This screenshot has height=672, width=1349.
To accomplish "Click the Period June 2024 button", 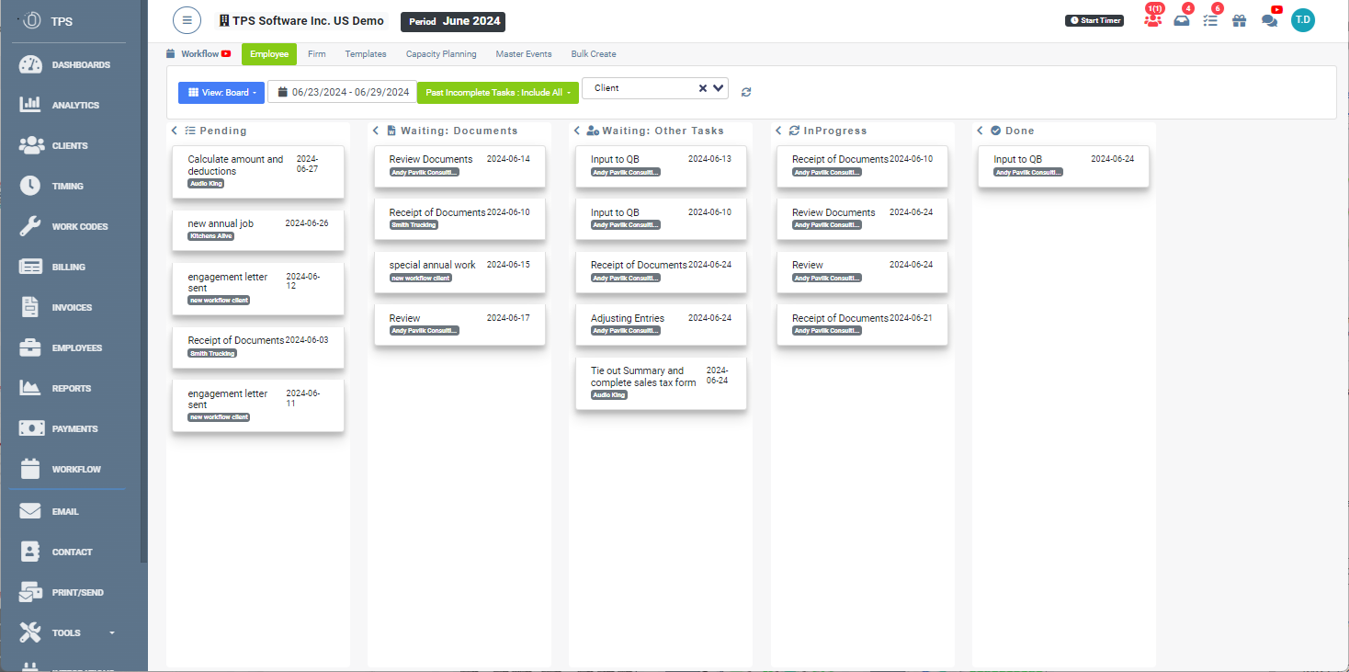I will pyautogui.click(x=453, y=22).
